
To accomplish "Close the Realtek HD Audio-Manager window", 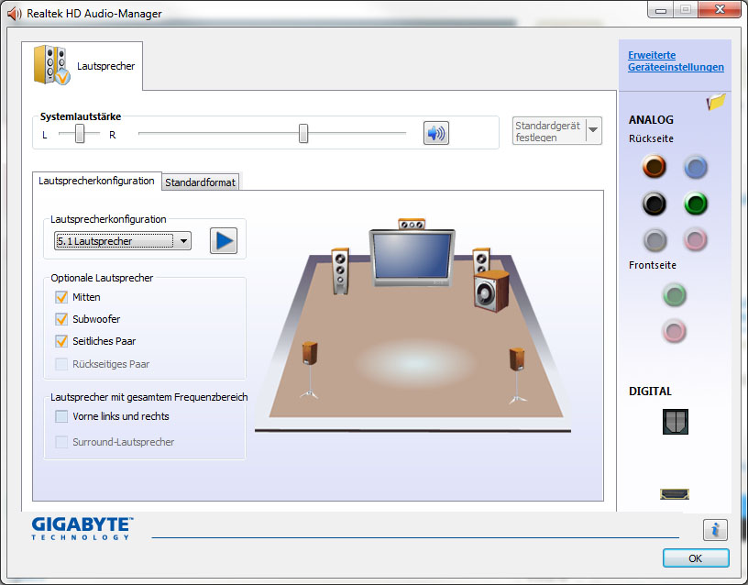I will [x=720, y=9].
